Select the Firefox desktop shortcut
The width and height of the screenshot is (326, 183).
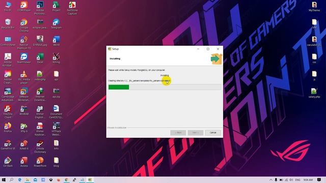pos(8,128)
